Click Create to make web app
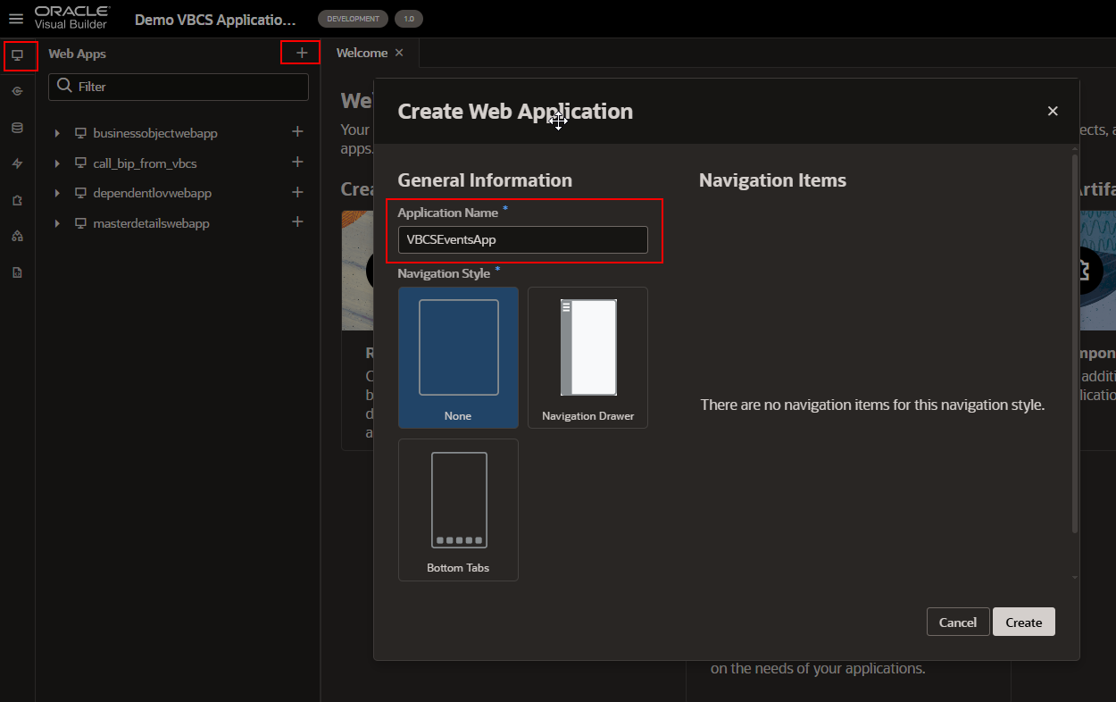The image size is (1116, 702). (x=1024, y=622)
